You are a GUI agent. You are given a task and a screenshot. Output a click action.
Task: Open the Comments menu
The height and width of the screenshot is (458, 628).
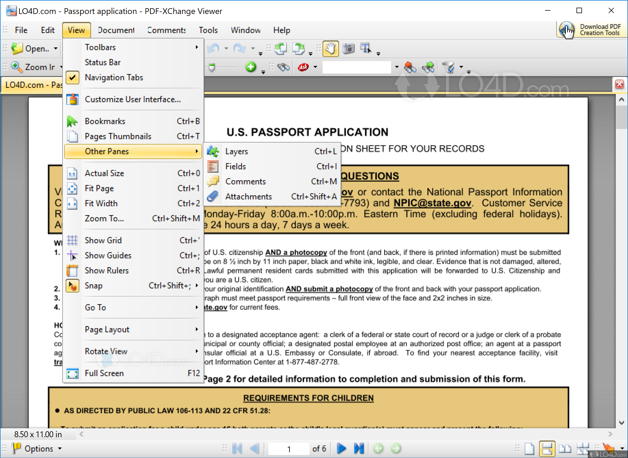166,30
